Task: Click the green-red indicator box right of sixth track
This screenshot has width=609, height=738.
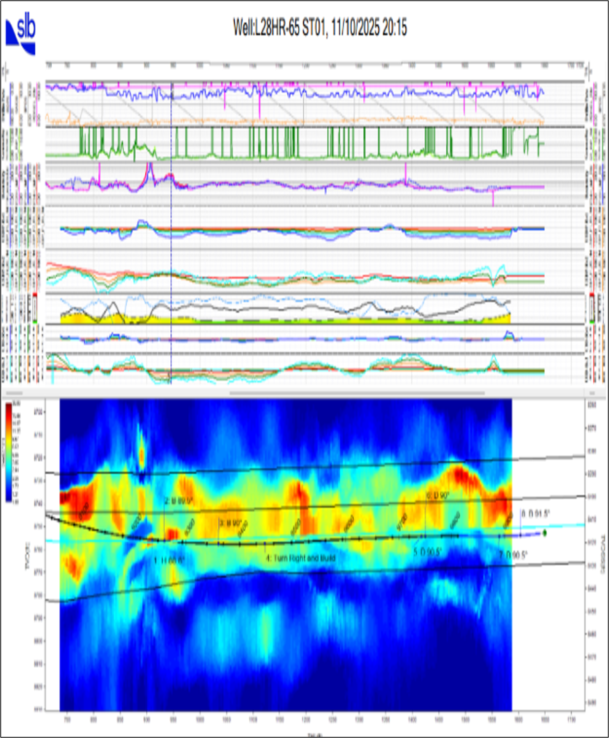Action: tap(592, 308)
